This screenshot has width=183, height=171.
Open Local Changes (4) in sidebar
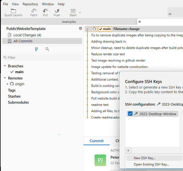pyautogui.click(x=27, y=35)
